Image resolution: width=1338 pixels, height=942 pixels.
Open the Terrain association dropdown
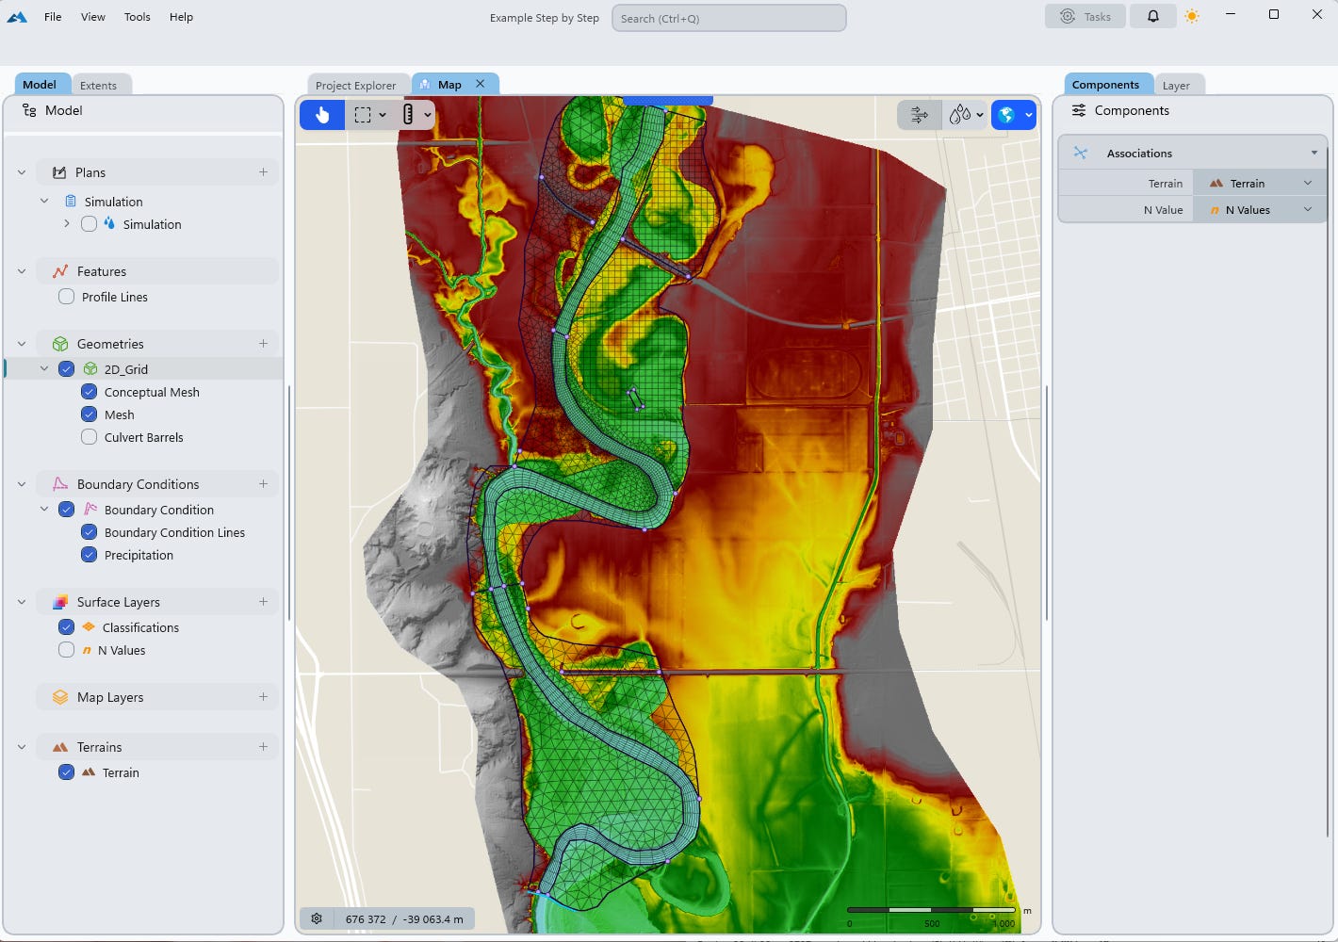tap(1260, 184)
